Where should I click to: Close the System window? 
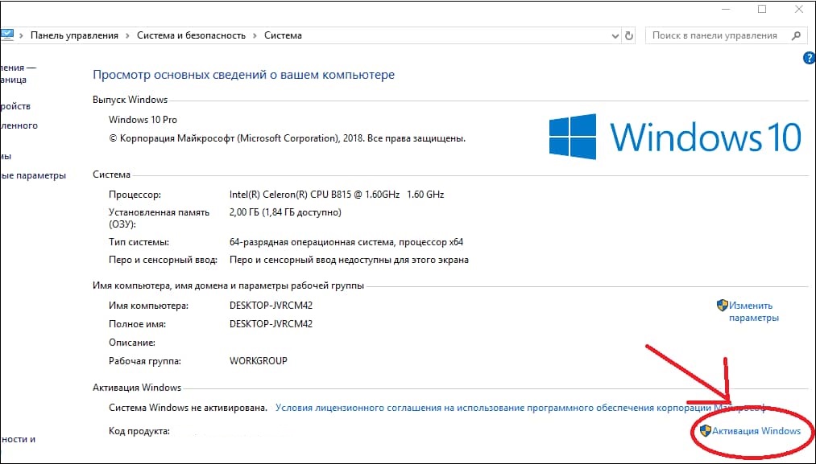799,10
